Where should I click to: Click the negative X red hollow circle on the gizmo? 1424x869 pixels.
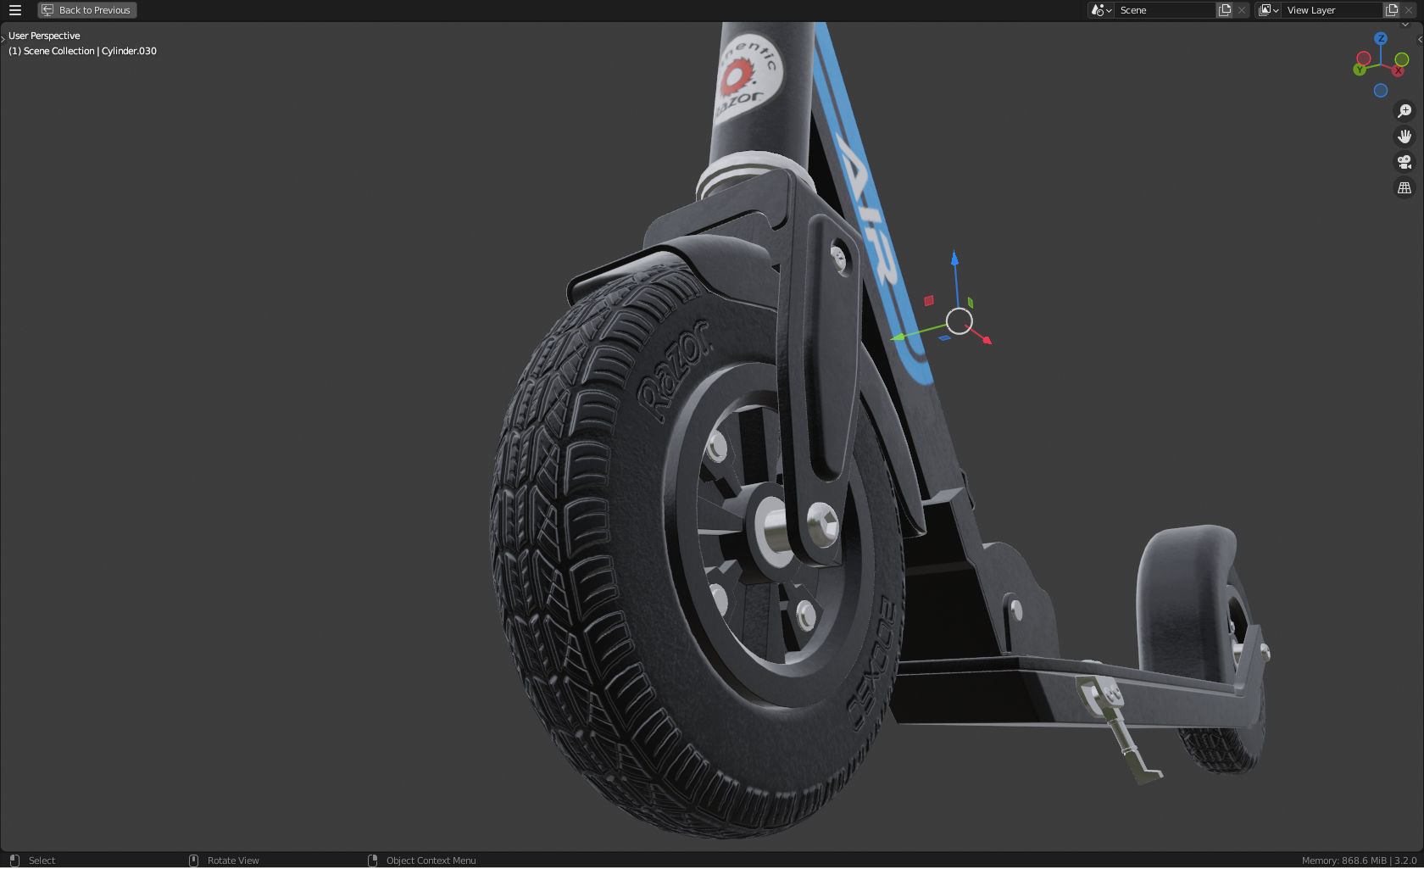pyautogui.click(x=1364, y=58)
